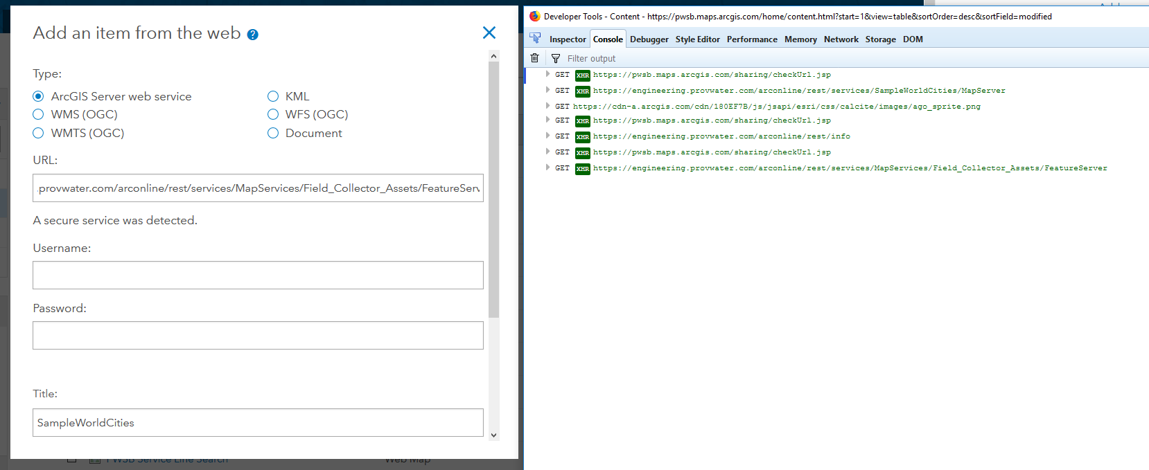
Task: Click the dialog vertical scrollbar thumb
Action: point(493,190)
